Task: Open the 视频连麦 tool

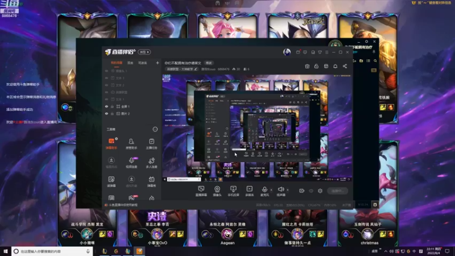Action: pyautogui.click(x=131, y=163)
